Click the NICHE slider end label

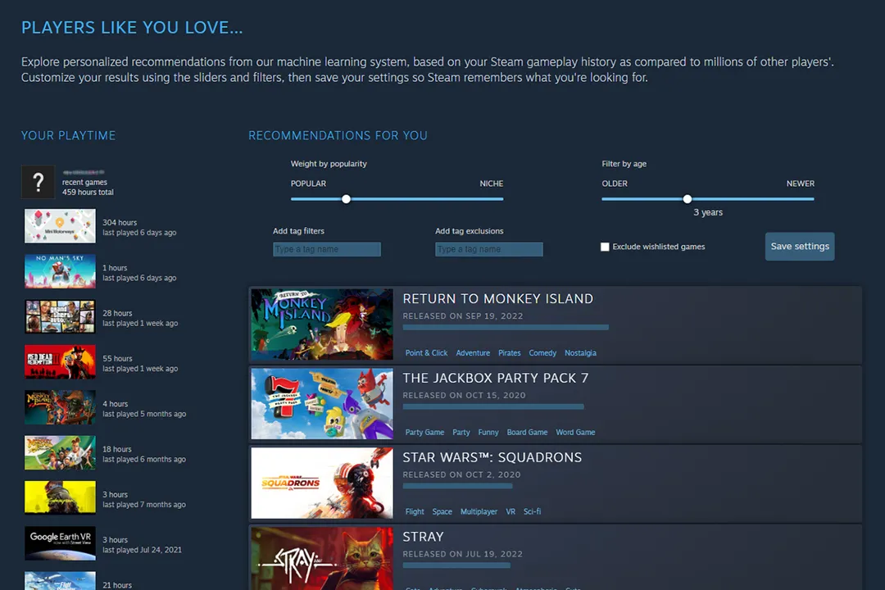pos(491,184)
